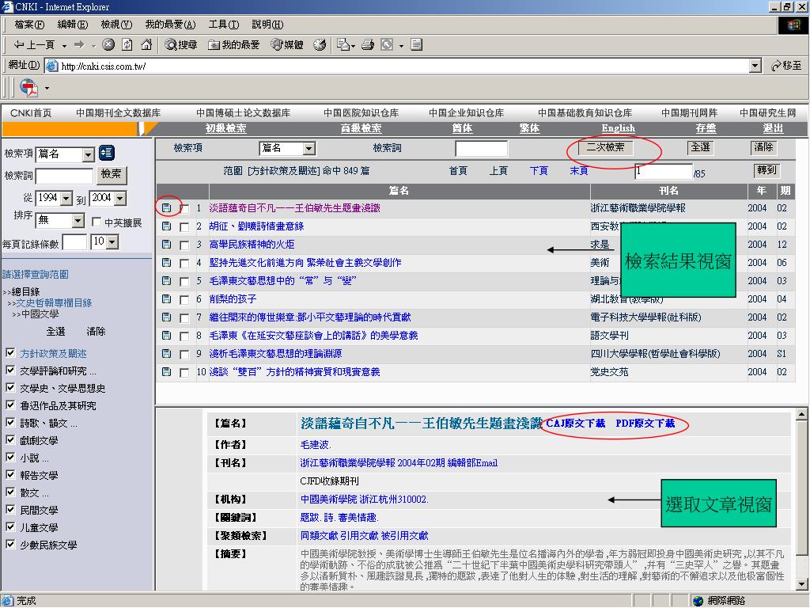Open the 上一頁 back history dropdown arrow

tap(64, 45)
